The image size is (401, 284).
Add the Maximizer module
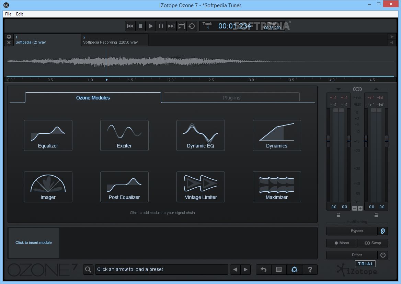(x=277, y=187)
